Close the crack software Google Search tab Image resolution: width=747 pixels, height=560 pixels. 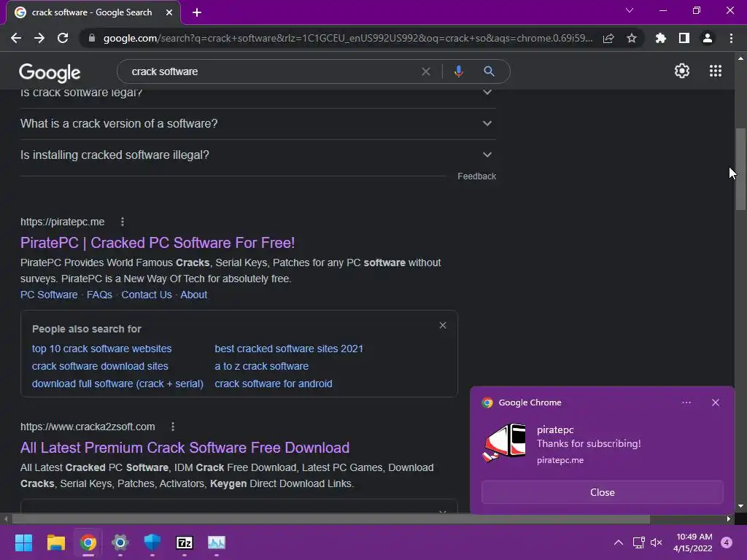click(x=169, y=12)
